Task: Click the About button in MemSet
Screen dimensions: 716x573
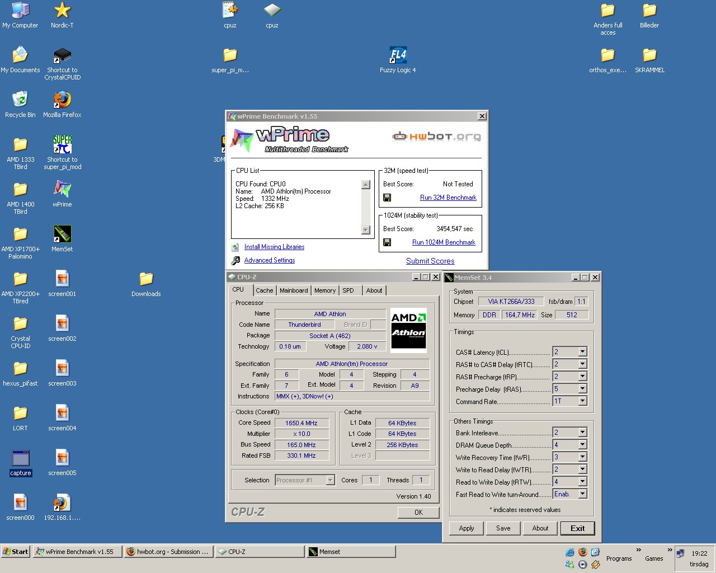Action: pos(540,528)
